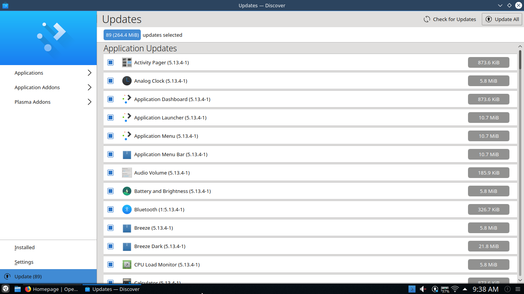Click the Application Menu Bar (5.13.4-1) text
This screenshot has width=524, height=294.
(x=171, y=154)
